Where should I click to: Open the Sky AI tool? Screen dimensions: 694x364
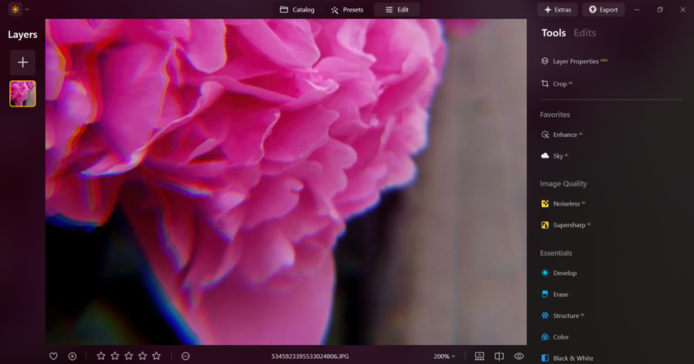click(x=559, y=156)
